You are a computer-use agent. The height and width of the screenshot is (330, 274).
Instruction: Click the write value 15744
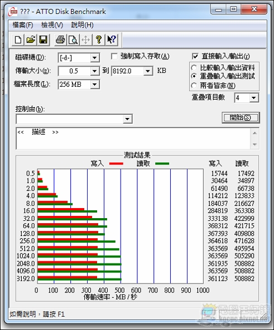219,173
